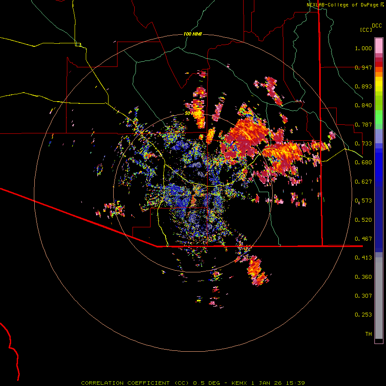
Task: Click the 0.840 legend value
Action: tap(363, 106)
